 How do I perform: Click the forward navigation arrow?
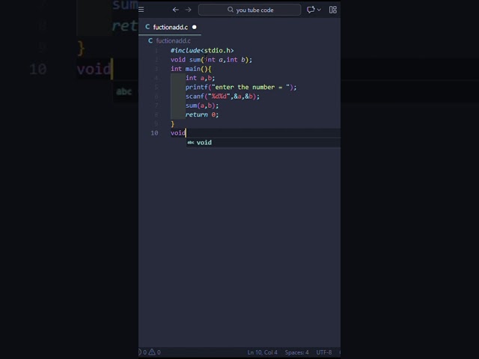point(188,10)
